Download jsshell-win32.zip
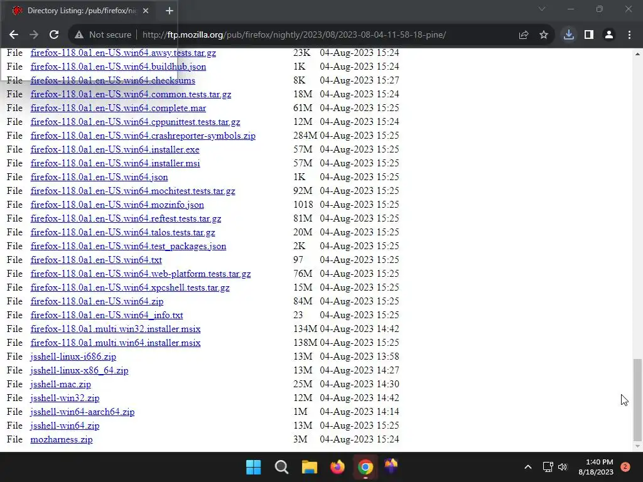Image resolution: width=643 pixels, height=482 pixels. pyautogui.click(x=65, y=398)
